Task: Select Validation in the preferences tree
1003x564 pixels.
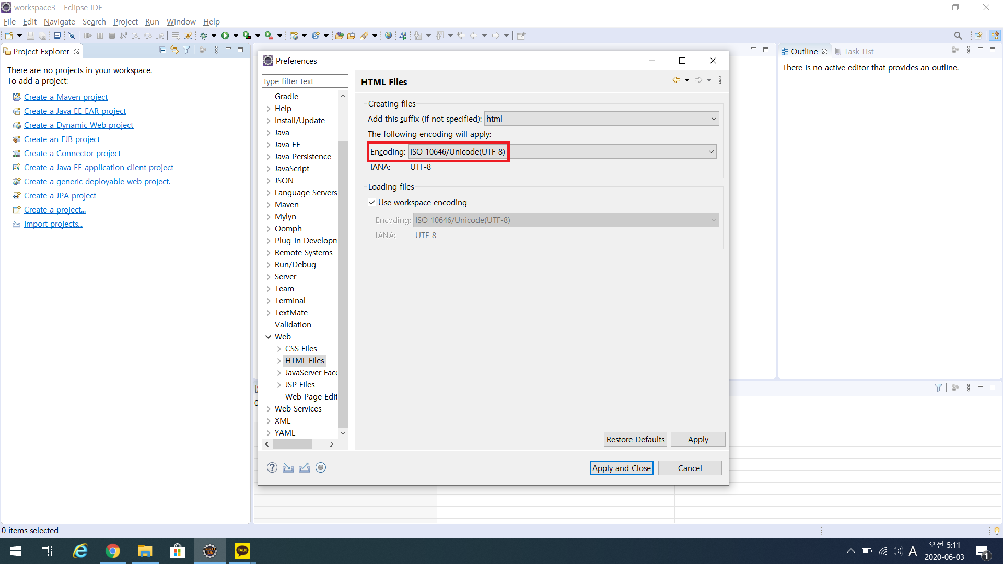Action: 293,325
